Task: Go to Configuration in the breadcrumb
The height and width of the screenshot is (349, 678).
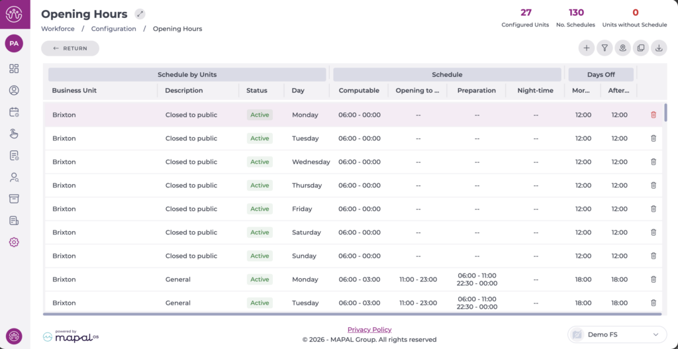Action: click(113, 29)
